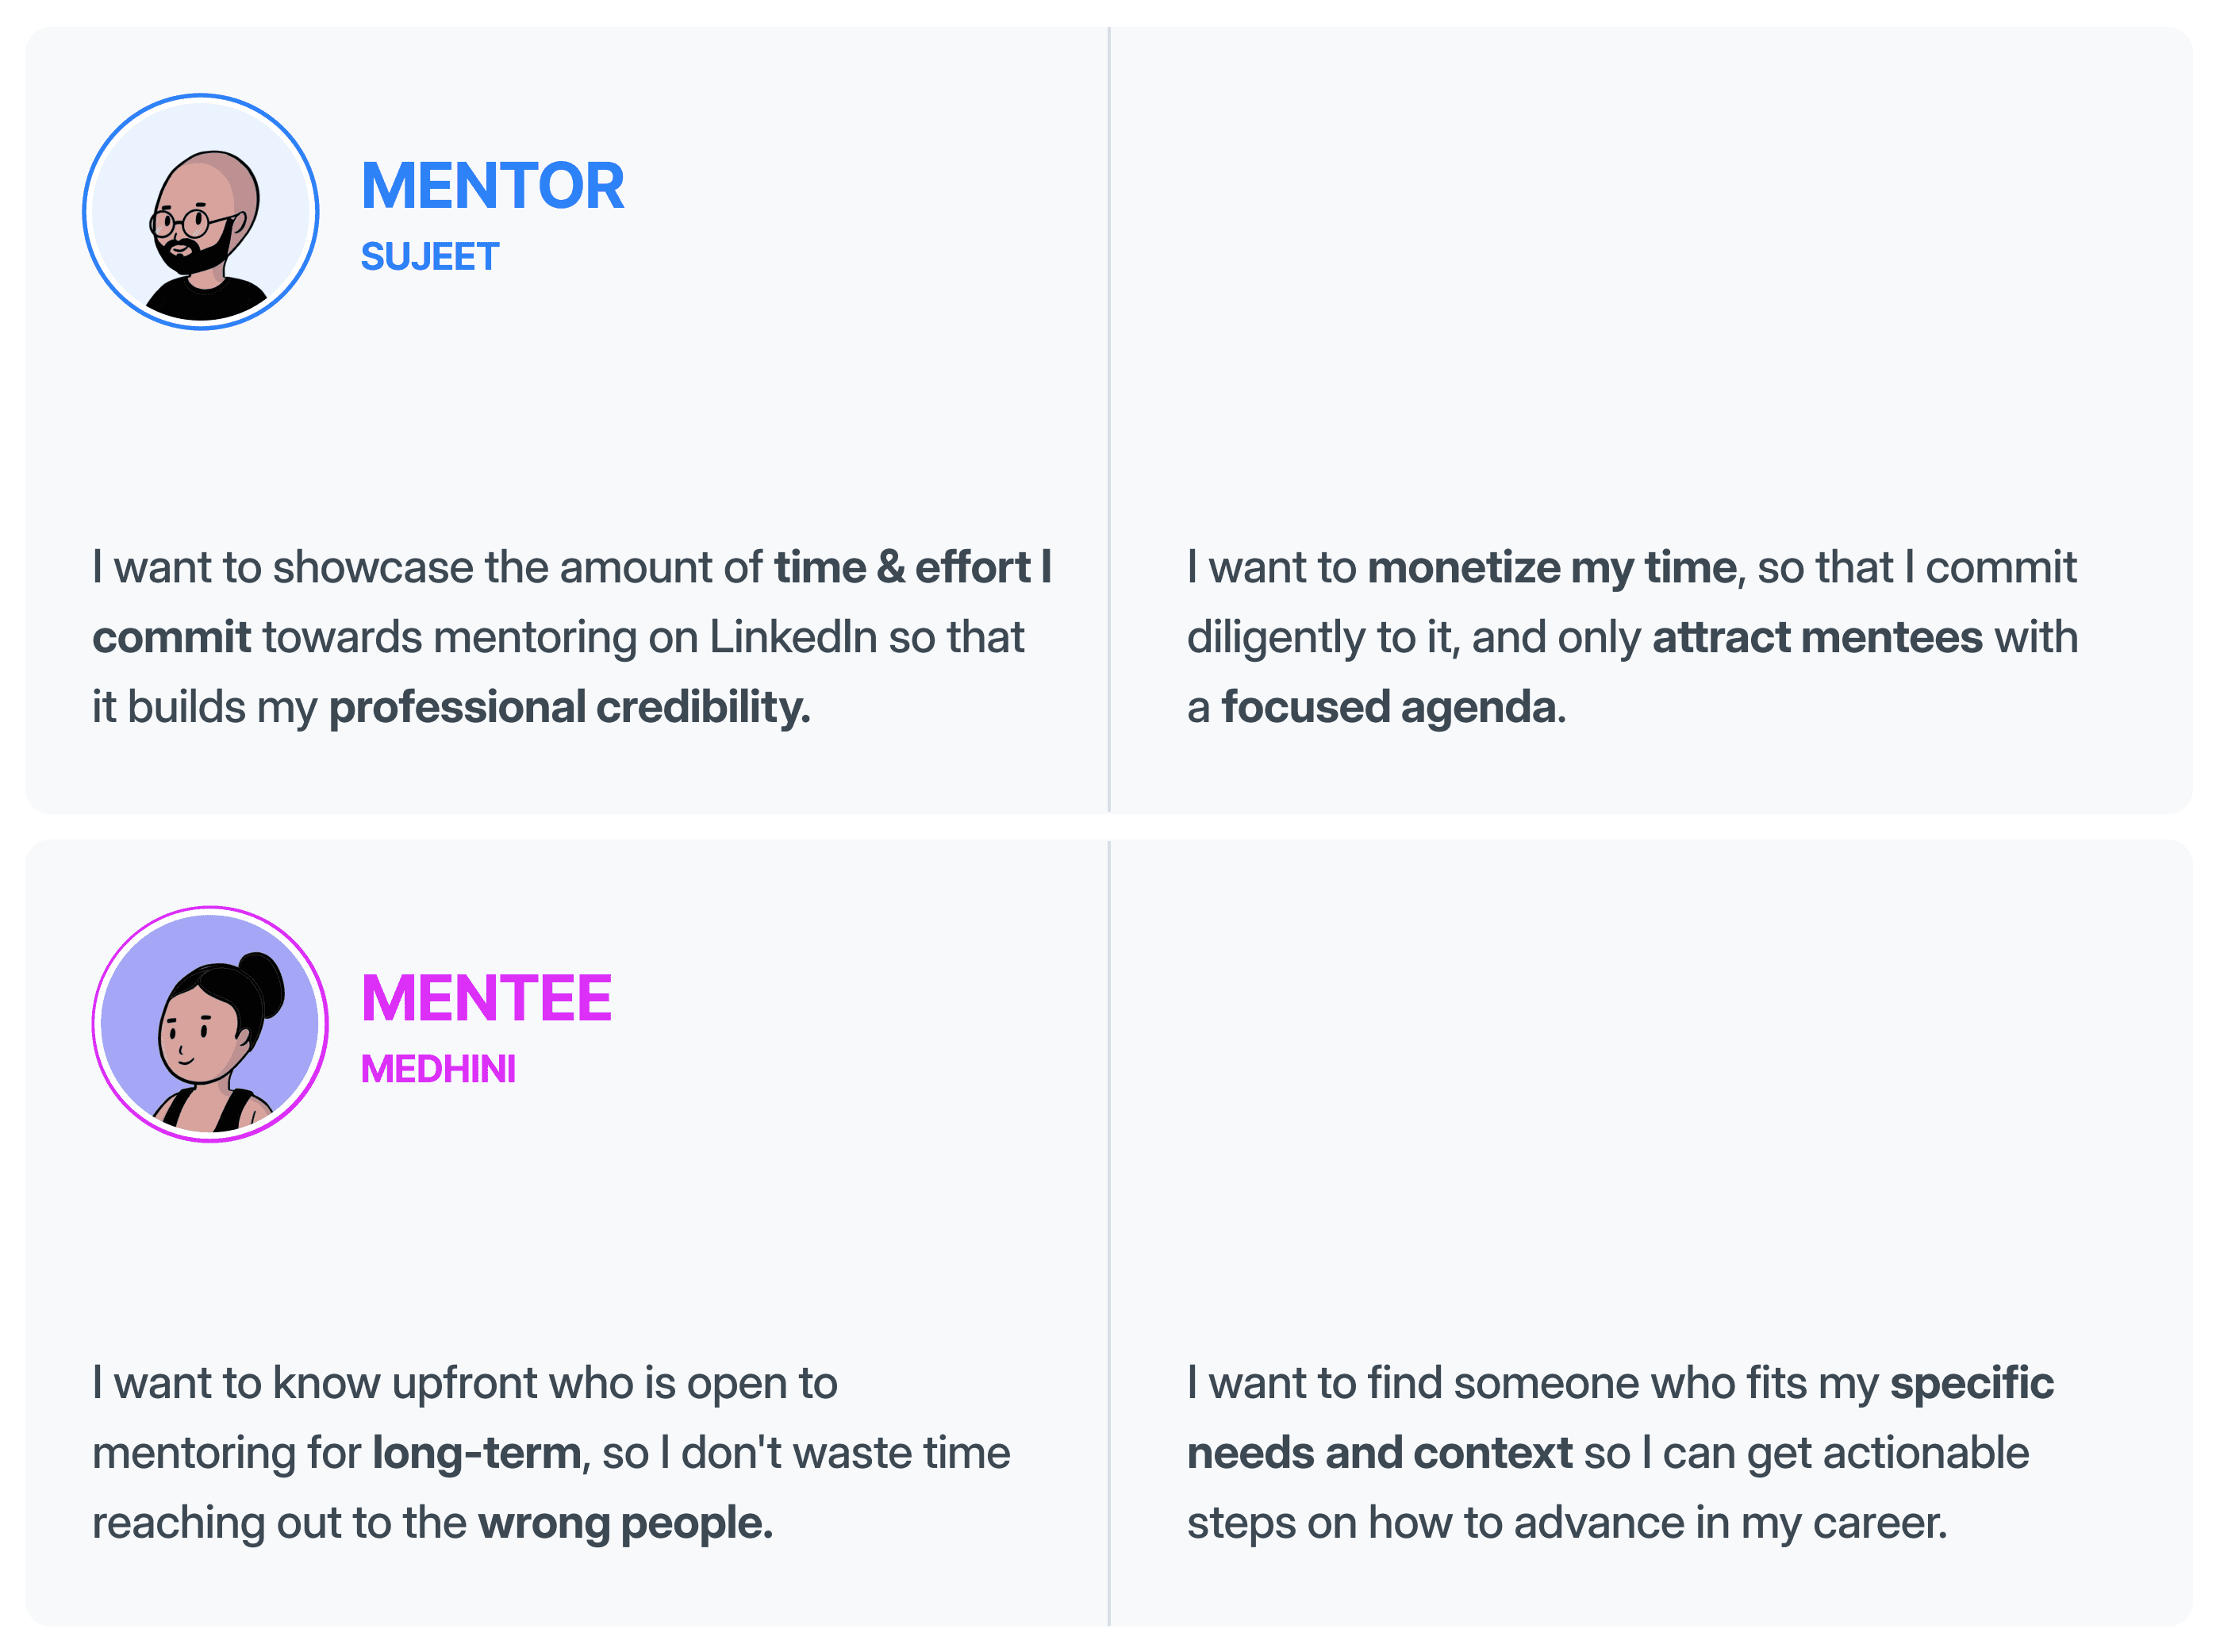The height and width of the screenshot is (1652, 2220).
Task: Select the SUJEET name label
Action: (x=429, y=257)
